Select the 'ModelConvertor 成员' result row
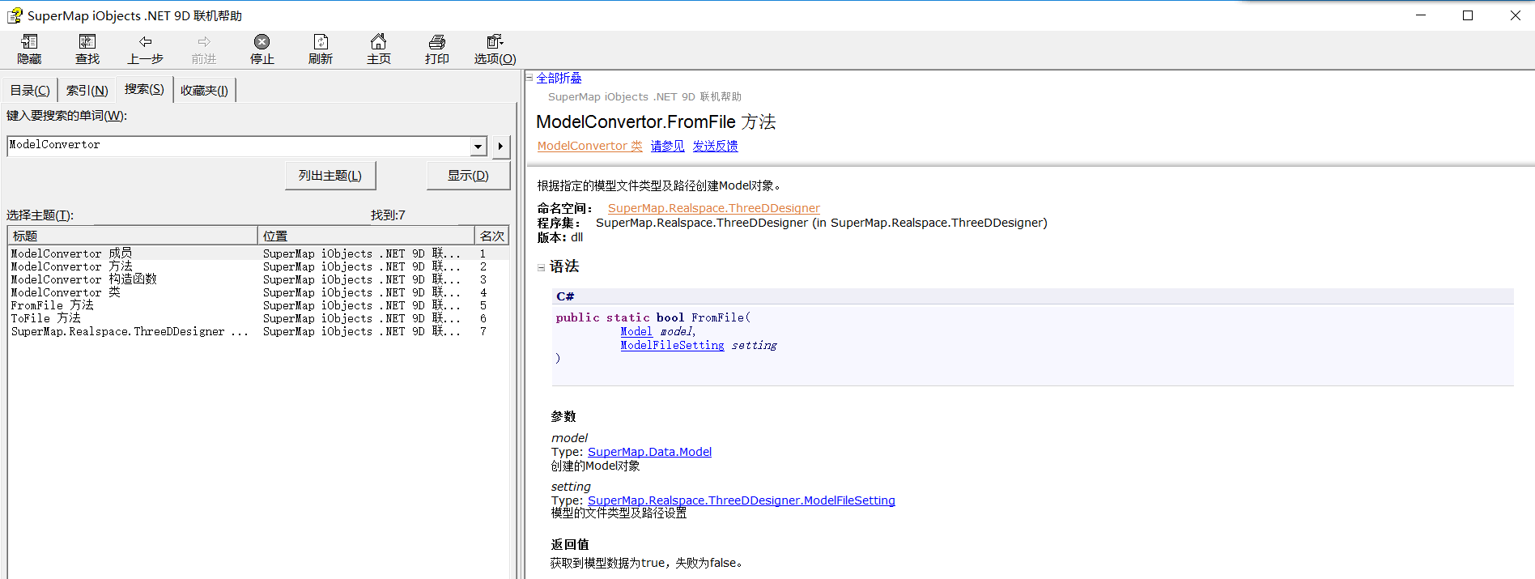The height and width of the screenshot is (579, 1535). (x=258, y=253)
